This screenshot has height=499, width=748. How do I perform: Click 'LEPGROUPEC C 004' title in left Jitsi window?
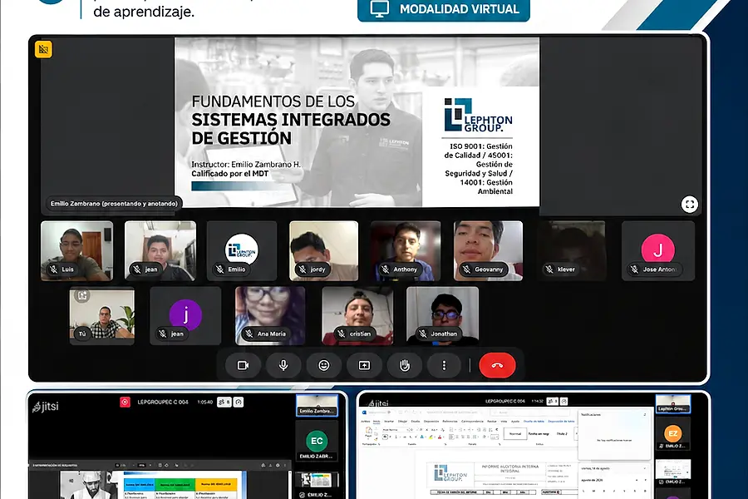163,402
